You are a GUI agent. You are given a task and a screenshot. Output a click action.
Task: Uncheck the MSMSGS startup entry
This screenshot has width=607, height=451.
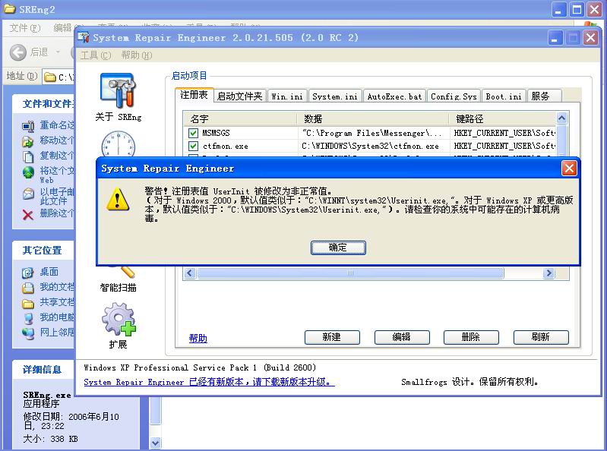tap(193, 133)
